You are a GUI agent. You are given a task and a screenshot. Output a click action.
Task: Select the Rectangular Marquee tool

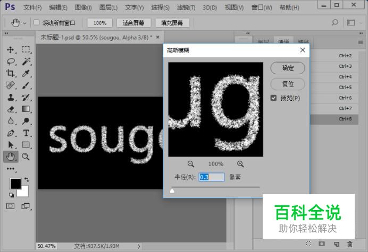pyautogui.click(x=26, y=49)
